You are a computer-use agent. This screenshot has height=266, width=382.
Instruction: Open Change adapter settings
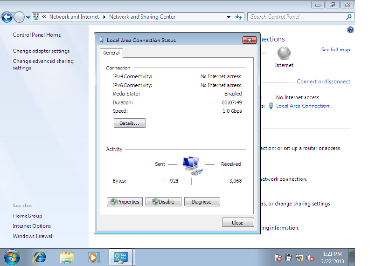(41, 51)
